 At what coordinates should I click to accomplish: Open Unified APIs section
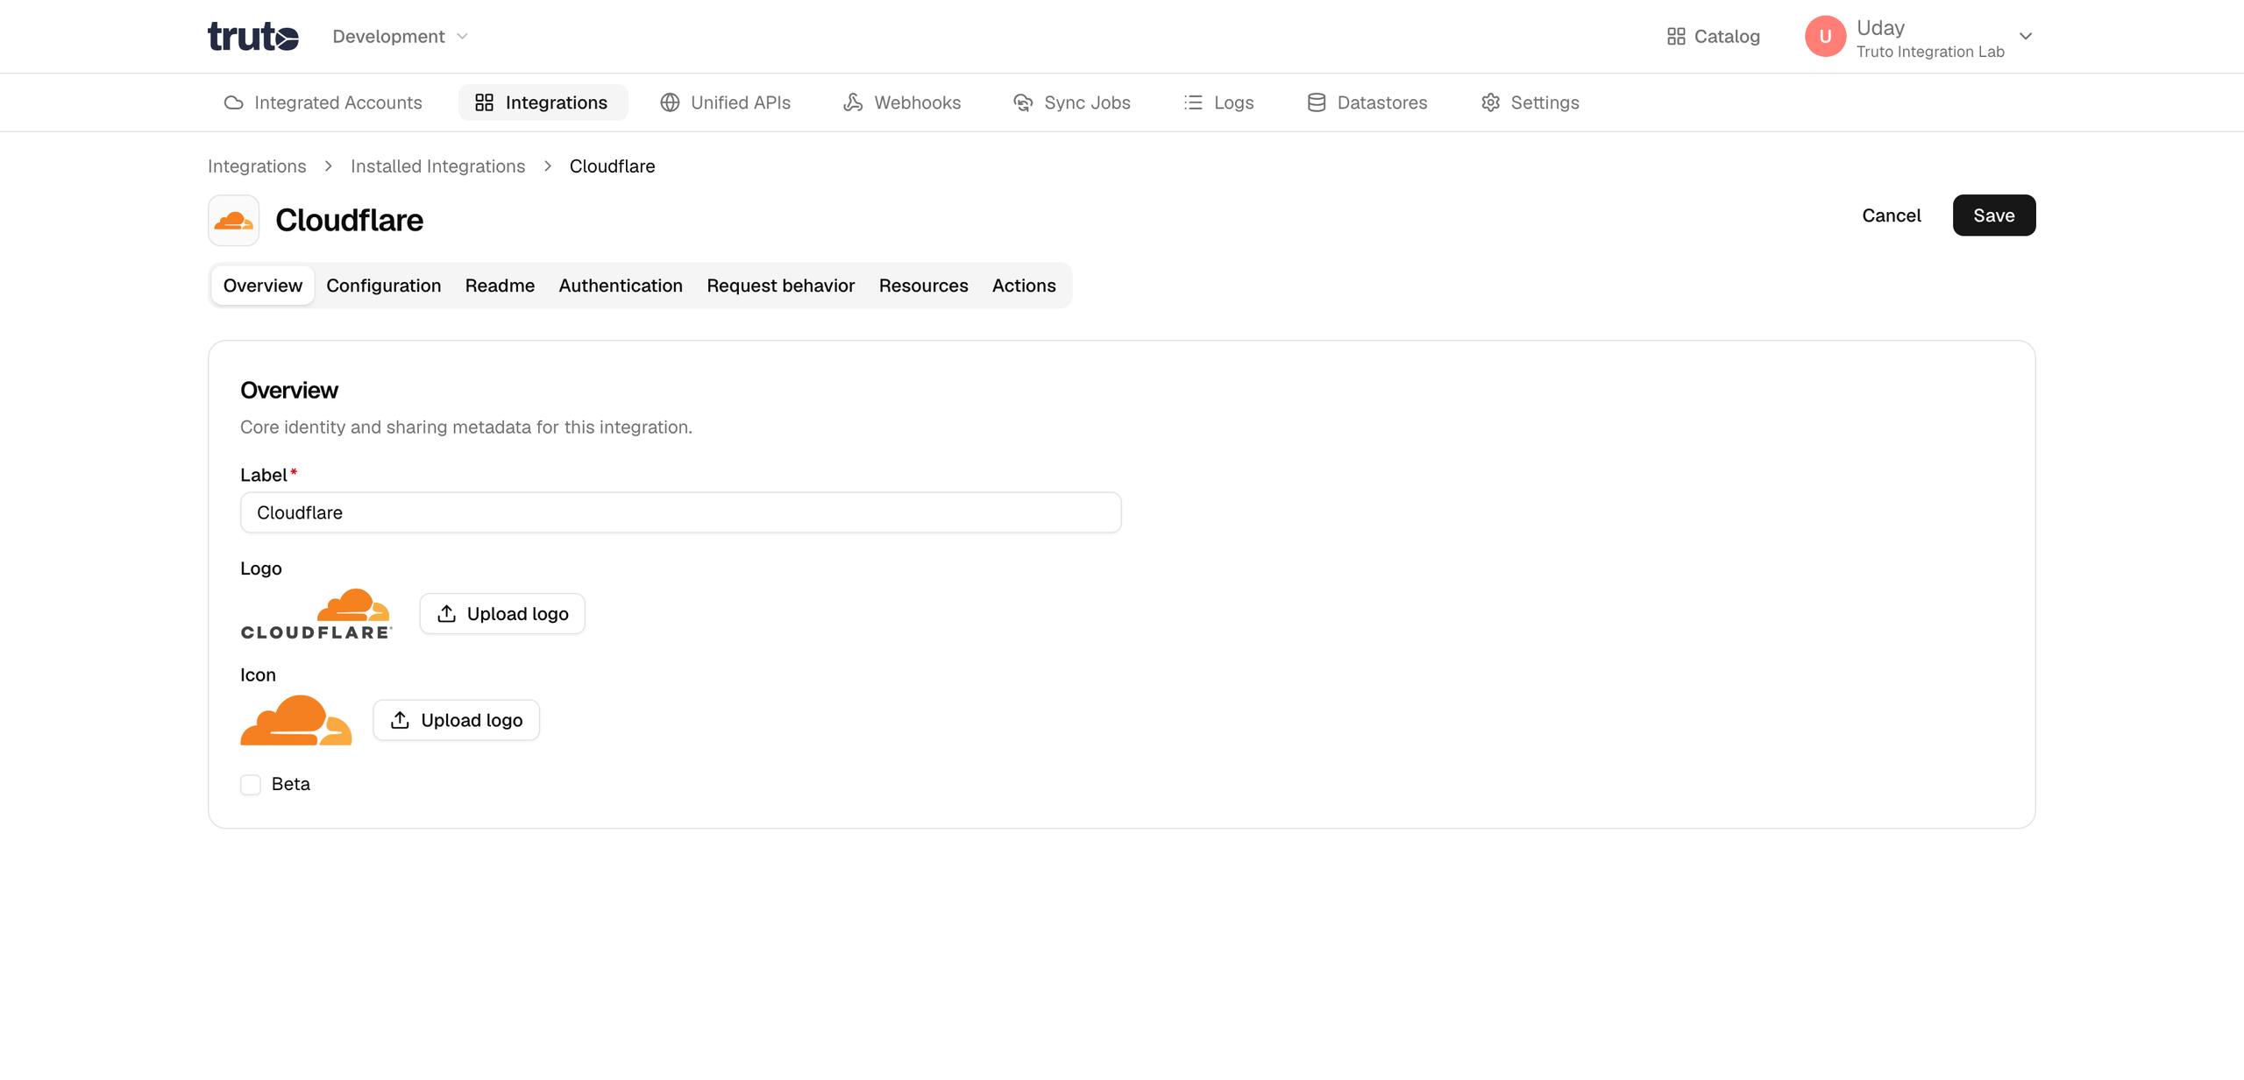(x=725, y=102)
